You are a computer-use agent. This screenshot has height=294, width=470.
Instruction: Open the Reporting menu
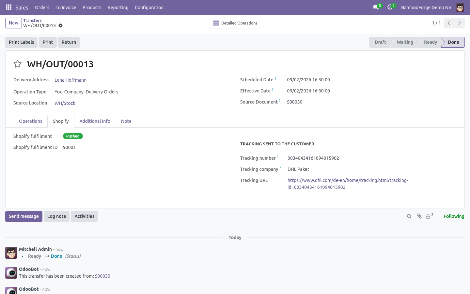(x=118, y=7)
